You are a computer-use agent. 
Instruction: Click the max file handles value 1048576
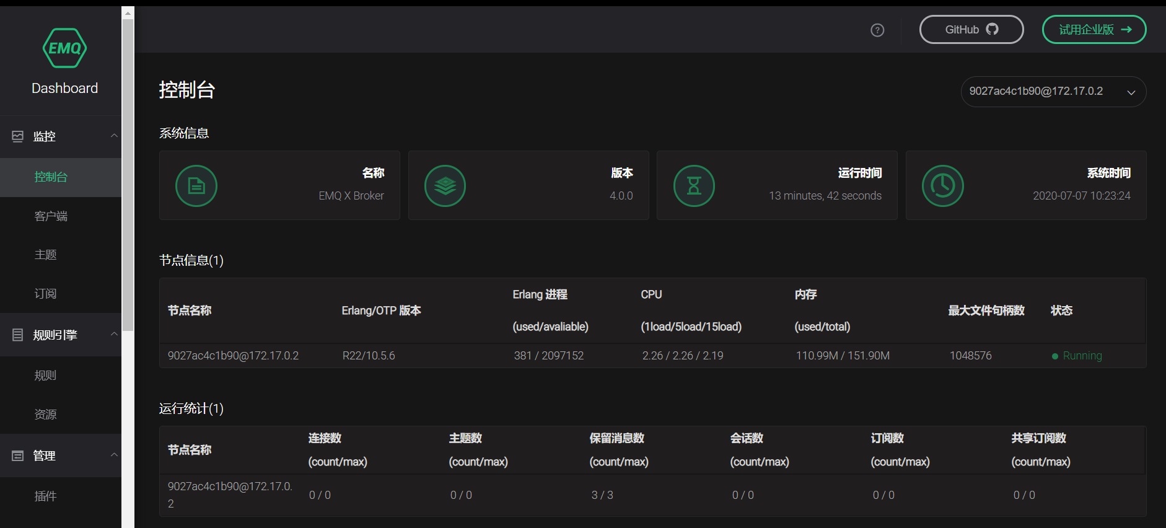pos(971,356)
